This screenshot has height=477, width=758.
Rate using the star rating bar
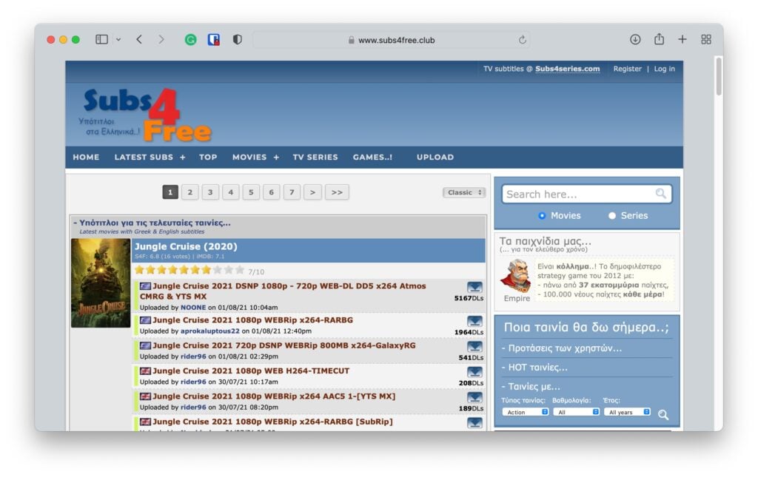coord(190,270)
